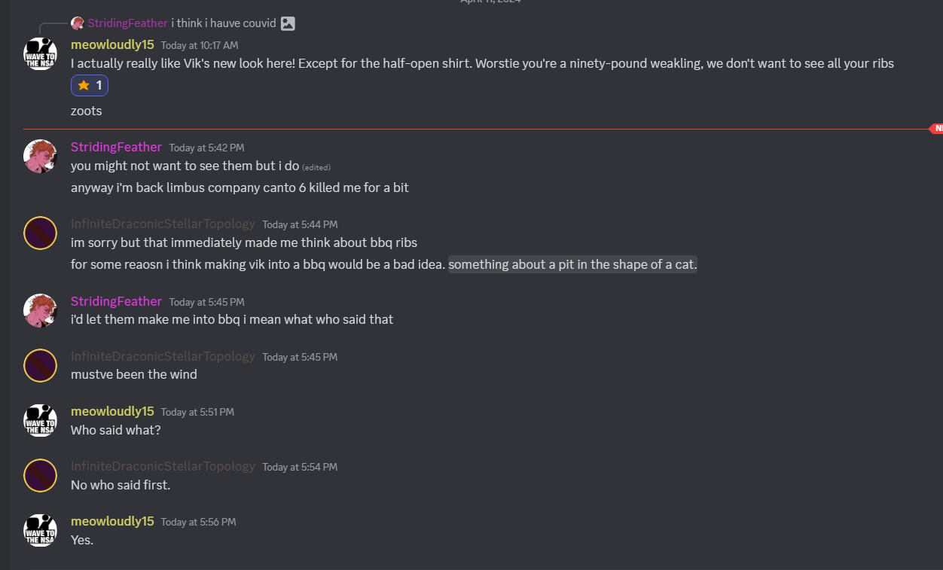The height and width of the screenshot is (570, 943).
Task: Click the avatar next to "No who said first."
Action: click(41, 475)
